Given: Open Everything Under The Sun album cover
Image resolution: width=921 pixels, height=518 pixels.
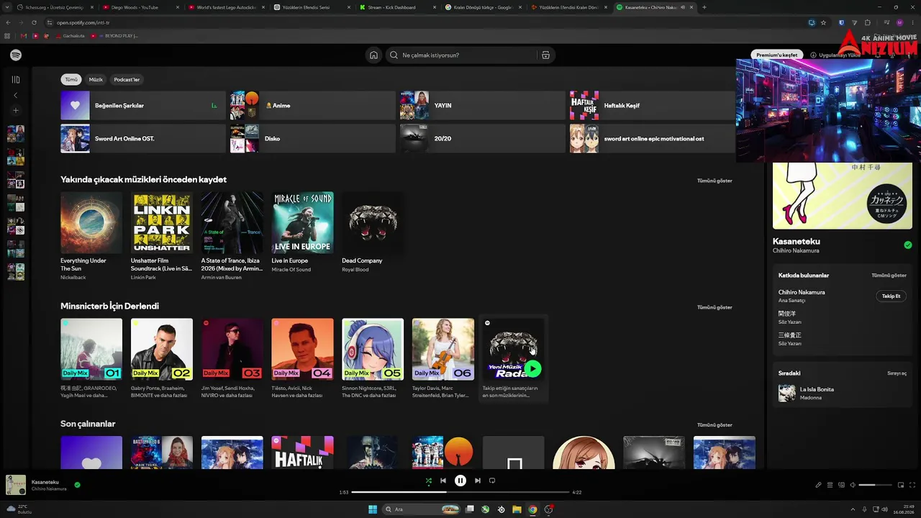Looking at the screenshot, I should tap(91, 223).
